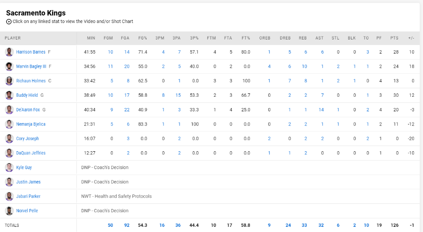Click Nemanja Bjelica's headshot image

tap(9, 124)
